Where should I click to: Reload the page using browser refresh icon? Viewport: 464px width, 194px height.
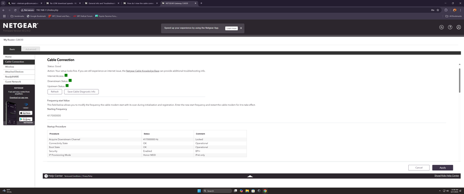15,10
